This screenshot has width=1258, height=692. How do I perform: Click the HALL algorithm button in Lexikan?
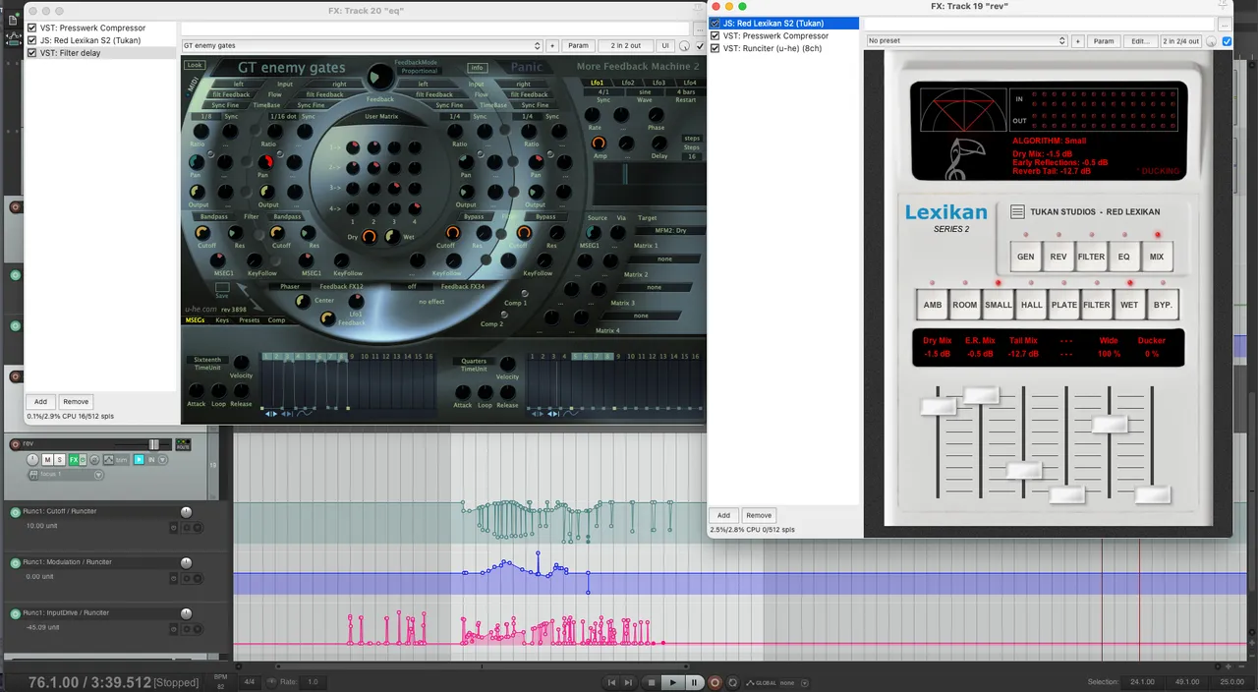pyautogui.click(x=1031, y=305)
